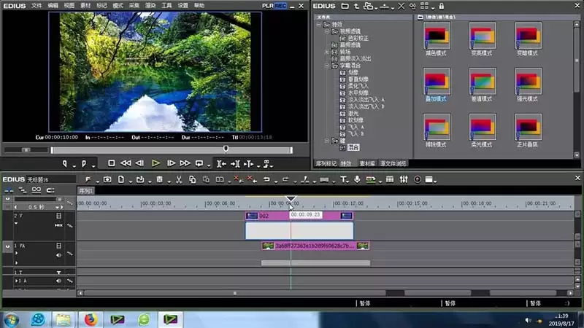Select the T create title tool
This screenshot has height=328, width=584.
coord(343,179)
